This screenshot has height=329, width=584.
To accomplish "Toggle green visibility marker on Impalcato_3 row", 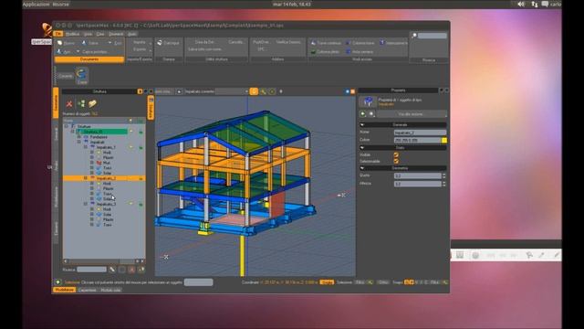I will pos(141,205).
